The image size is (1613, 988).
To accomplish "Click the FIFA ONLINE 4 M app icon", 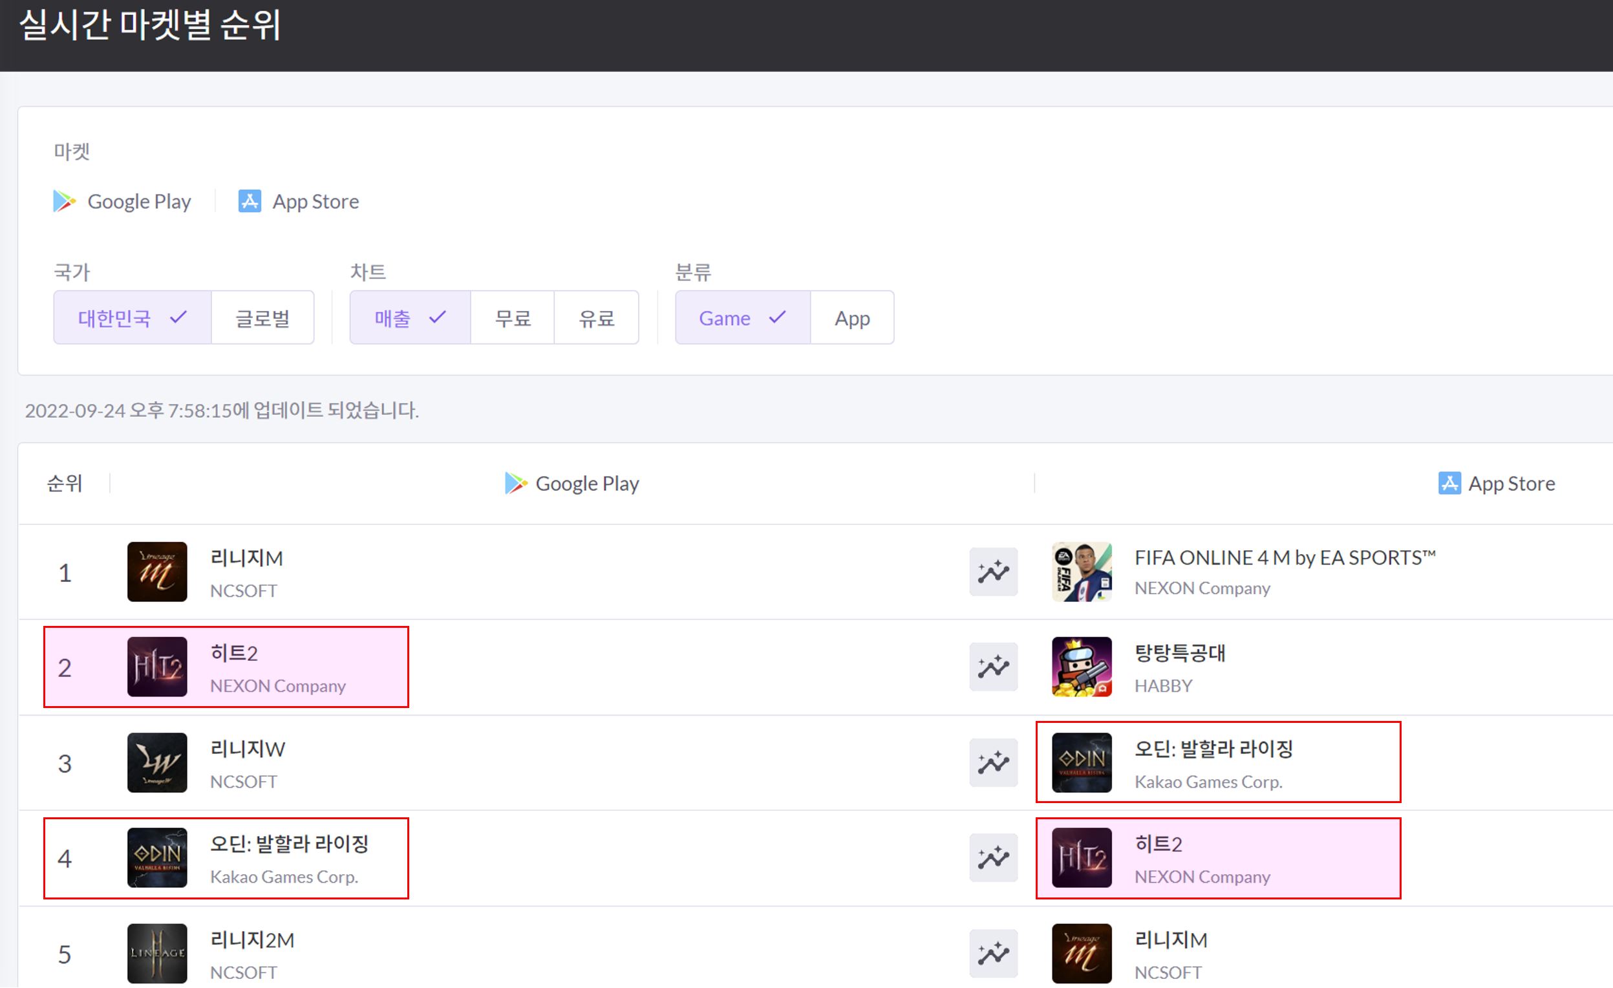I will [1082, 572].
